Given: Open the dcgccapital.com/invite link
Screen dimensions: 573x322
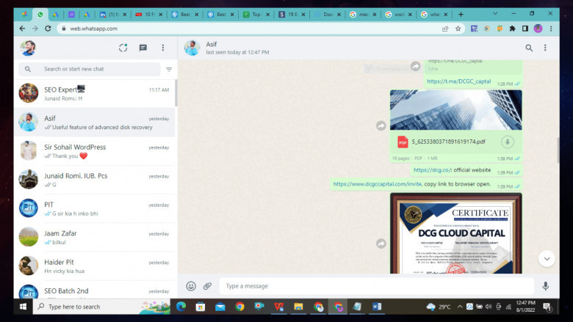Looking at the screenshot, I should tap(378, 184).
